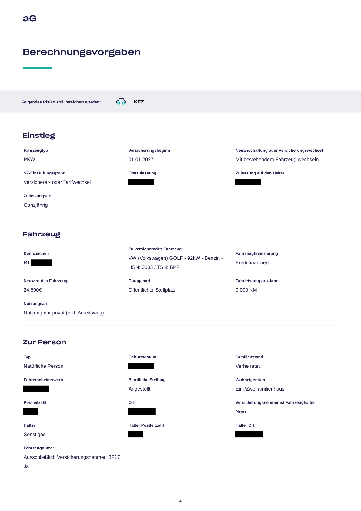
Task: Click the Zur Person section heading
Action: point(45,342)
